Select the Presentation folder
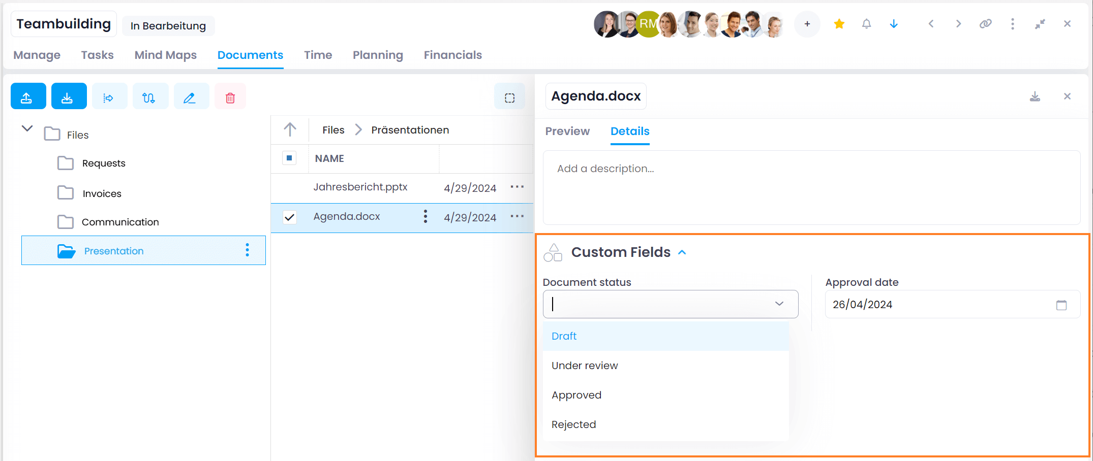Viewport: 1093px width, 461px height. point(143,250)
